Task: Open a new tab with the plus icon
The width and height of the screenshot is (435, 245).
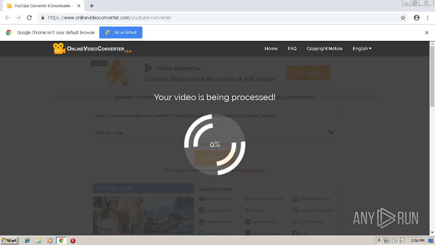Action: tap(92, 6)
